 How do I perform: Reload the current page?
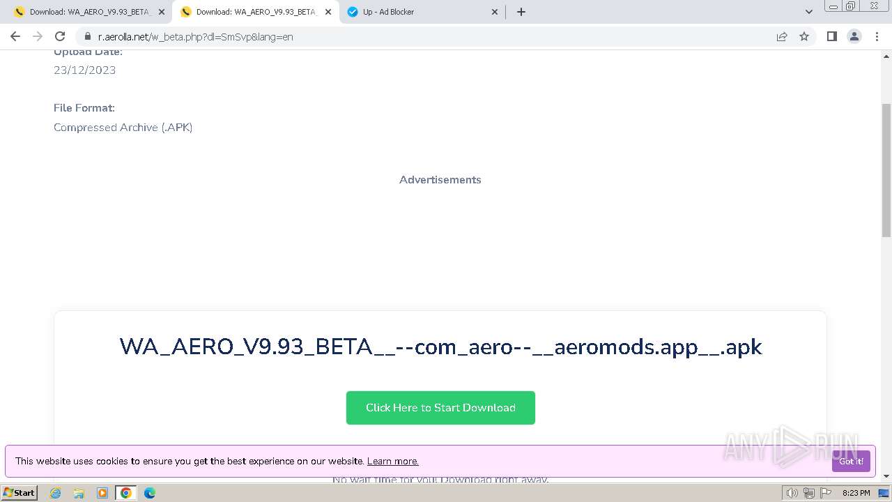pyautogui.click(x=60, y=36)
